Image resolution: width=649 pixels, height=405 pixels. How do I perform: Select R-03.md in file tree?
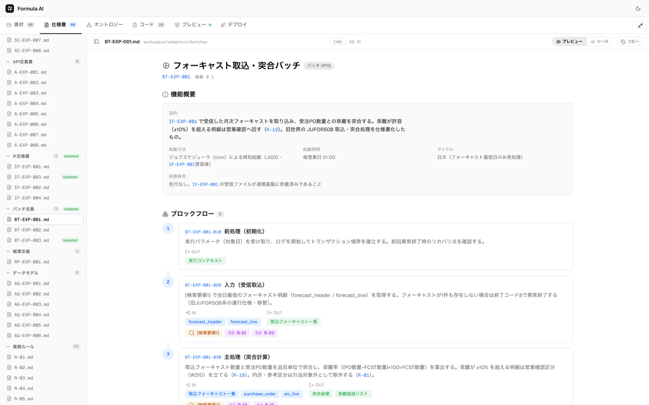pos(43,378)
